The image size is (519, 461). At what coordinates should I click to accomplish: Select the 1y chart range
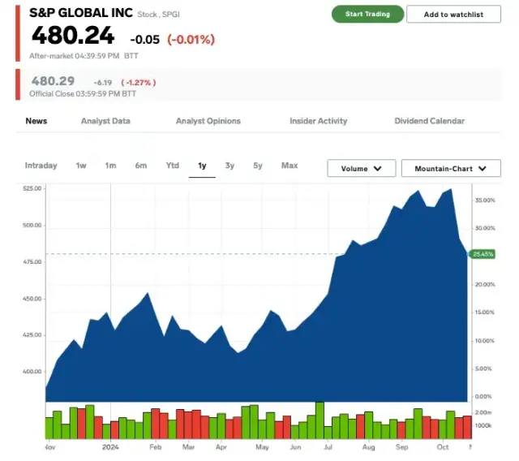(202, 166)
